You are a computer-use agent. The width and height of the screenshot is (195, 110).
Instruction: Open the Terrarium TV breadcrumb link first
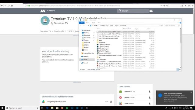click(45, 31)
